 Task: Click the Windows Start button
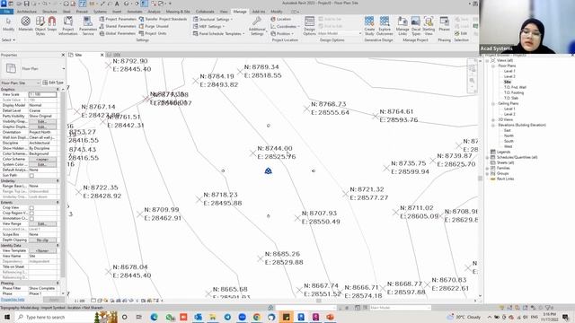7,317
